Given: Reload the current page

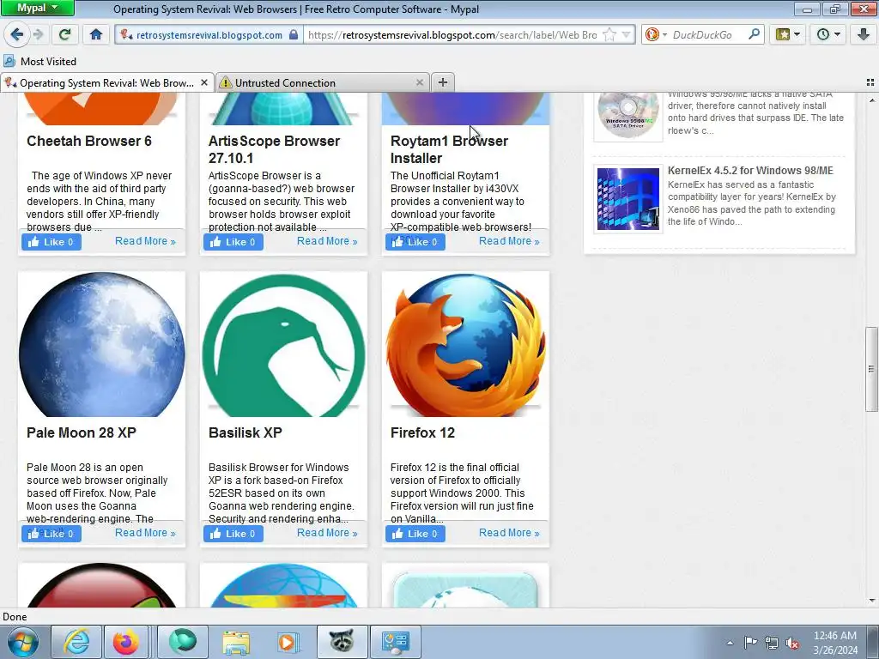Looking at the screenshot, I should (x=64, y=34).
